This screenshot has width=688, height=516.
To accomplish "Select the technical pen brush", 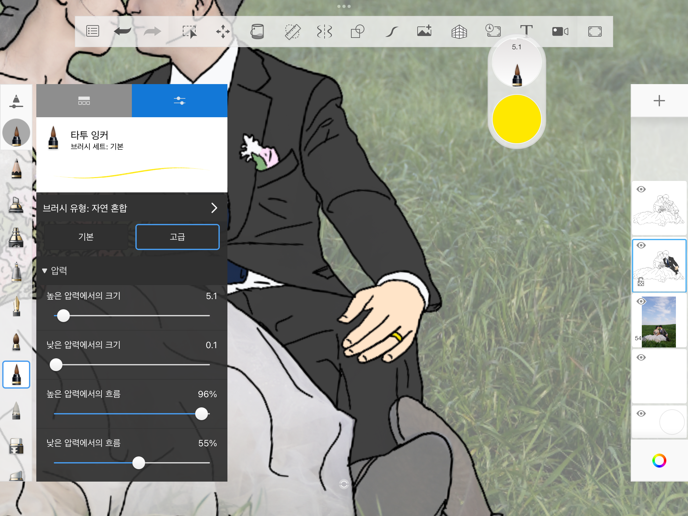I will click(16, 272).
